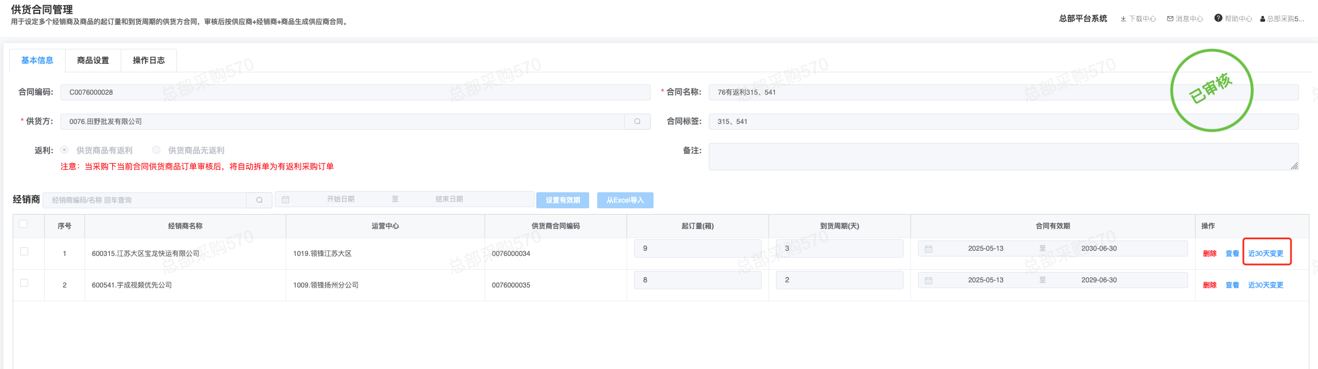
Task: Click the 设置有效期 button
Action: (x=563, y=200)
